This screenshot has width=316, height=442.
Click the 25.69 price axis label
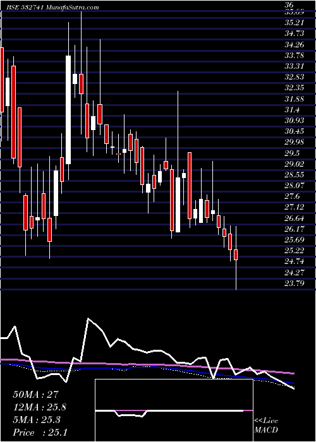tap(294, 240)
